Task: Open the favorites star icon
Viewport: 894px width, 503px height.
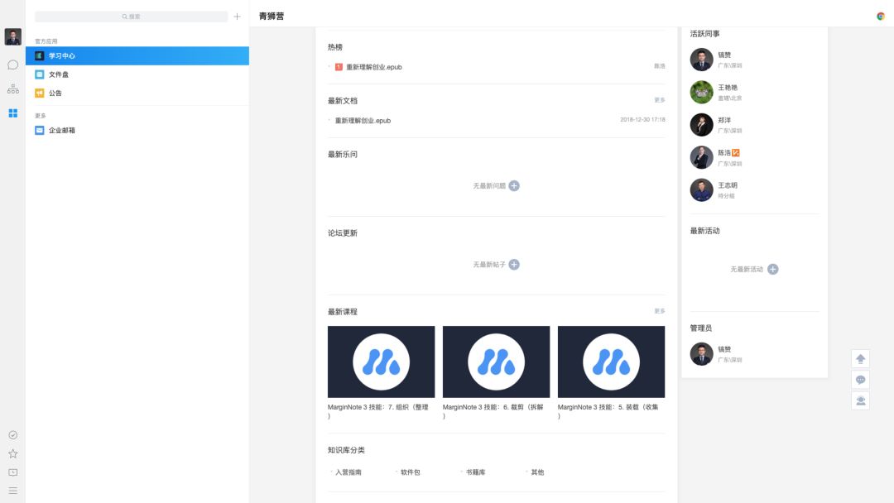Action: click(12, 454)
